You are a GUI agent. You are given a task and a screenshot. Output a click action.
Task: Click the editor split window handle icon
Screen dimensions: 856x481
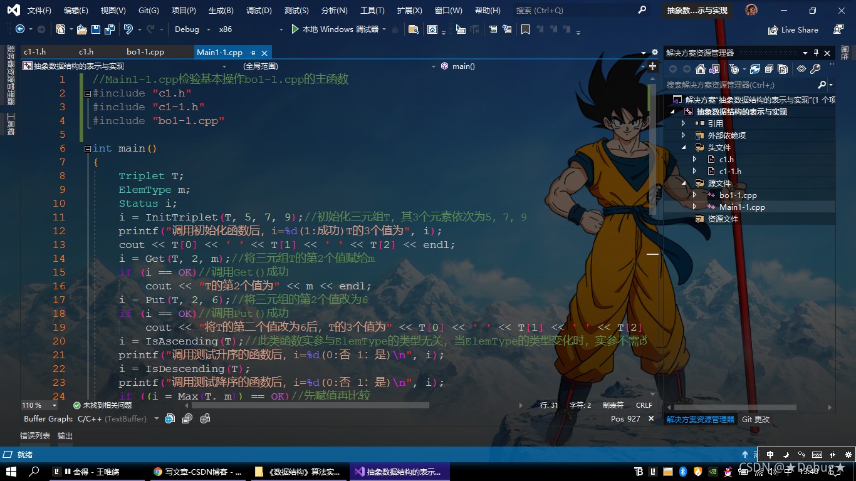[x=653, y=66]
